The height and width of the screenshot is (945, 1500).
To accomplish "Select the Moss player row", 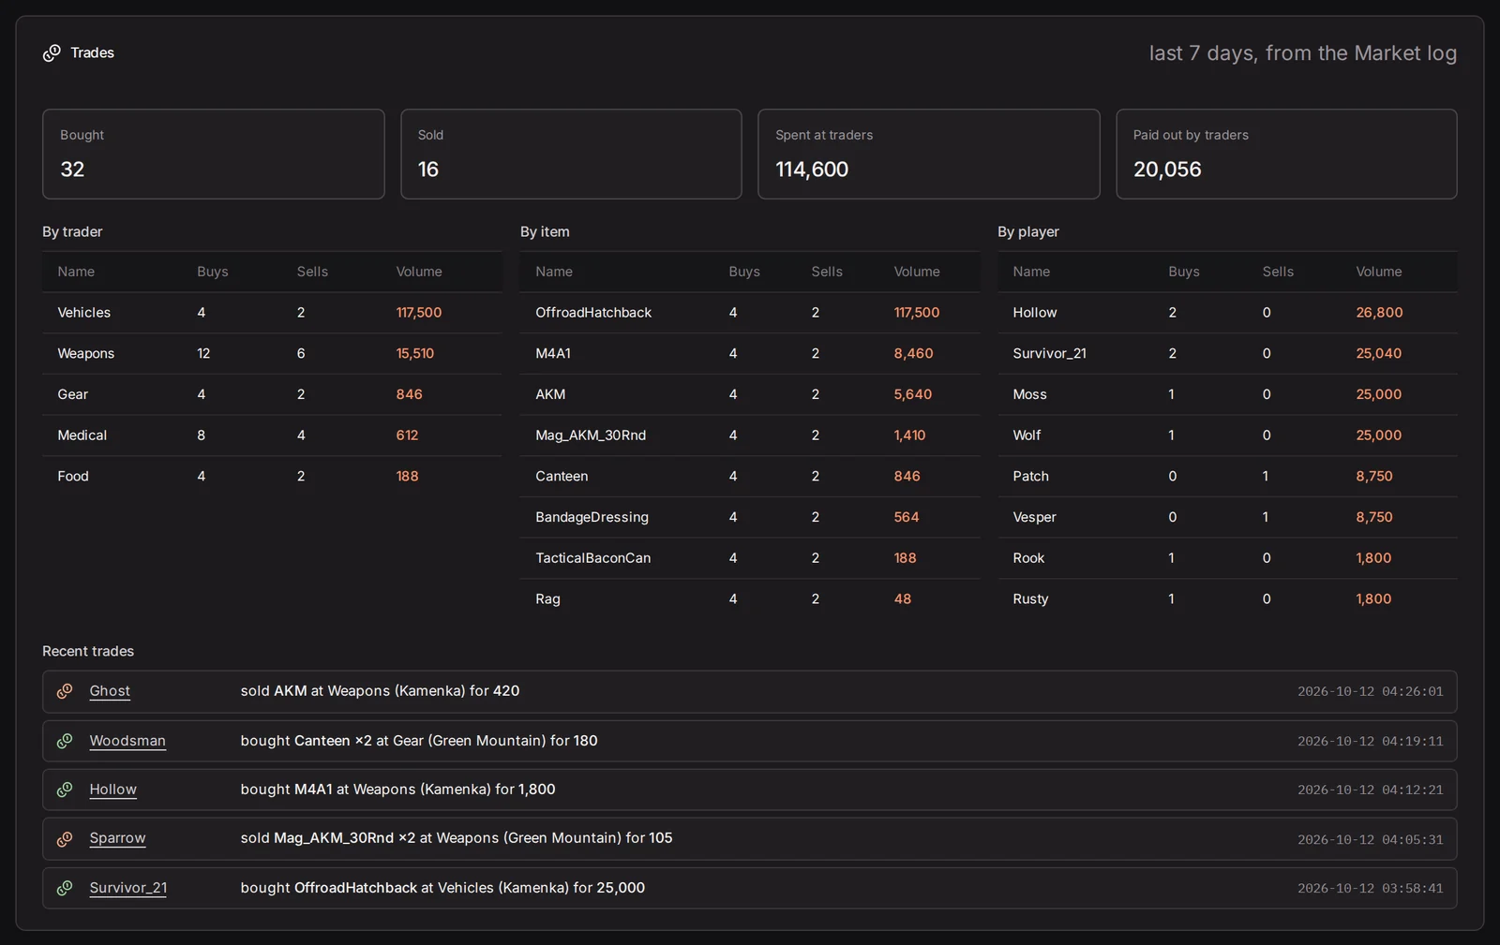I will point(1227,394).
